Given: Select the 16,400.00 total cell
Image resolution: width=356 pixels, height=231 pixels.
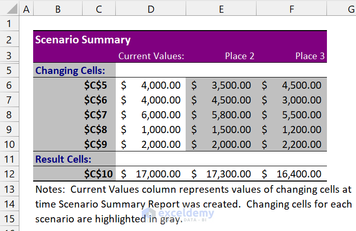Looking at the screenshot, I should click(297, 174).
